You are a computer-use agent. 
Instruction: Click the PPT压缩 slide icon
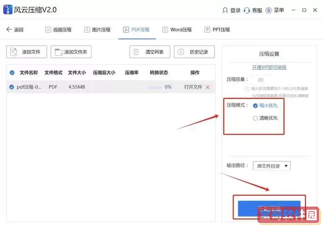[x=207, y=30]
